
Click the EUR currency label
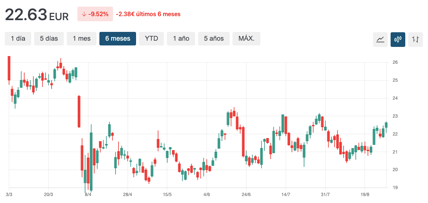pyautogui.click(x=59, y=17)
